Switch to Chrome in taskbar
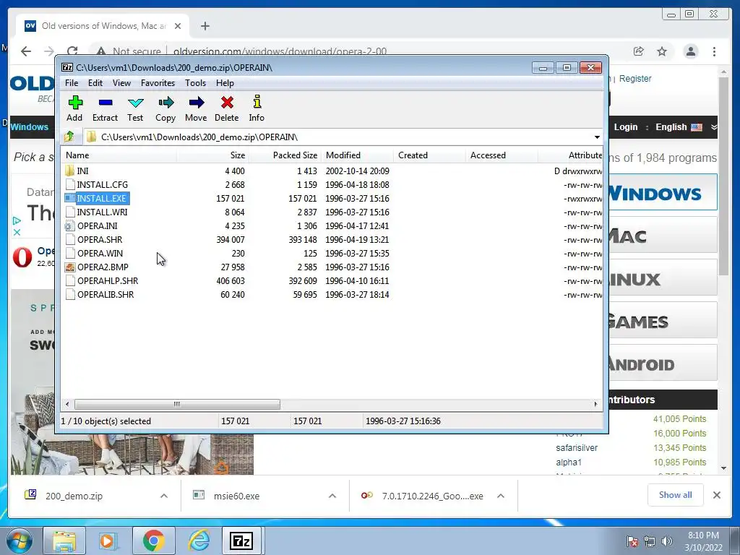The image size is (740, 555). (x=153, y=541)
